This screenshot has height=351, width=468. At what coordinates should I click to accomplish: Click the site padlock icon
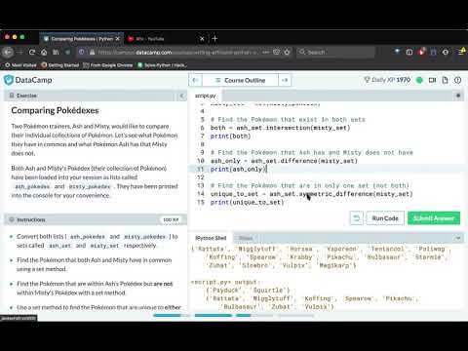[x=92, y=52]
